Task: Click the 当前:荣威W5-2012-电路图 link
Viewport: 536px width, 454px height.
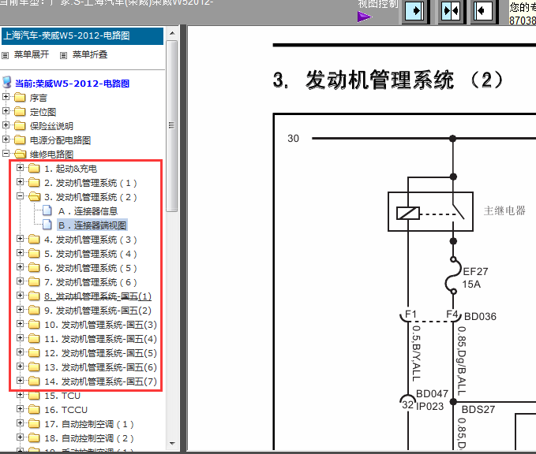Action: 72,84
